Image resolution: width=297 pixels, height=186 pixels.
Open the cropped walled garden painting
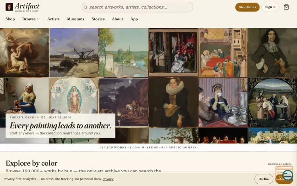click(x=272, y=135)
